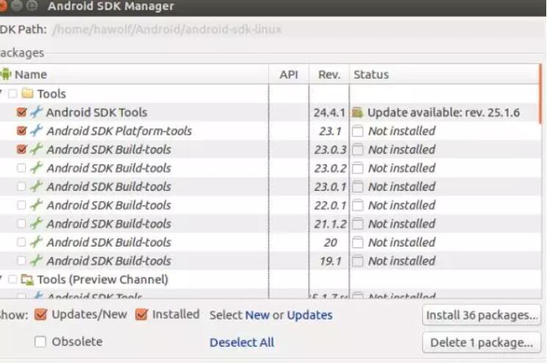Viewport: 547px width, 363px height.
Task: Click revision value 23.1
Action: click(x=329, y=130)
